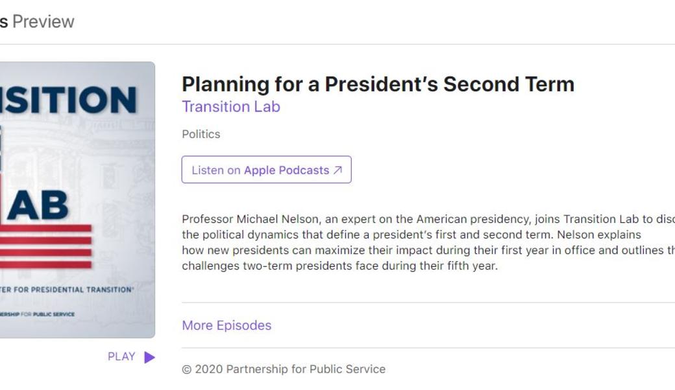Open the More Episodes link

tap(227, 325)
